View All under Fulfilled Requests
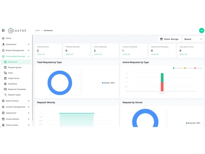 coord(69,54)
